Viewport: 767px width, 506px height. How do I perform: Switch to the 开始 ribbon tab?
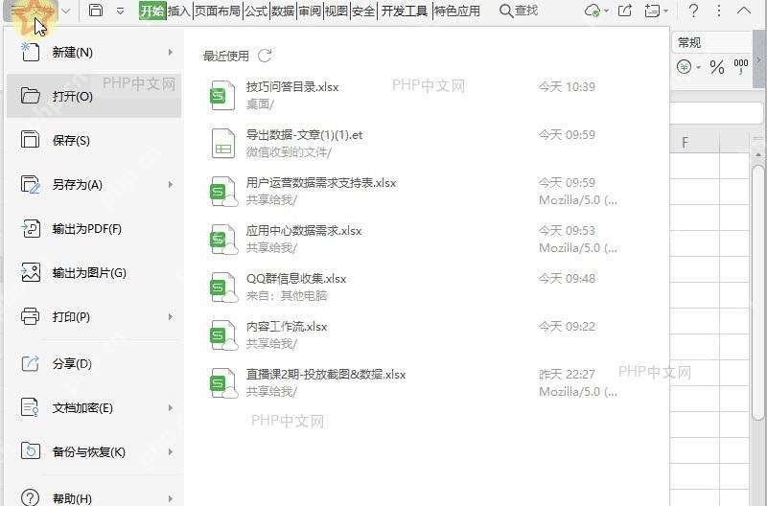(152, 11)
